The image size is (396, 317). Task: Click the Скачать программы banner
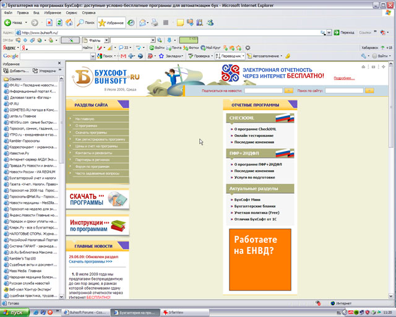tap(98, 199)
